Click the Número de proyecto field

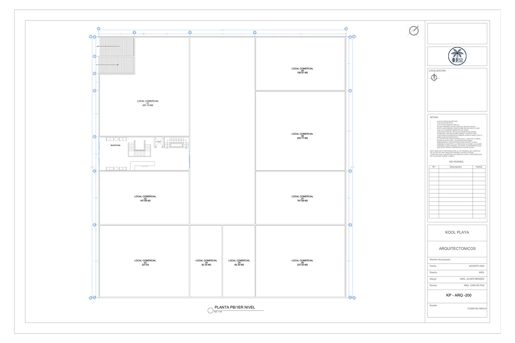tap(457, 260)
